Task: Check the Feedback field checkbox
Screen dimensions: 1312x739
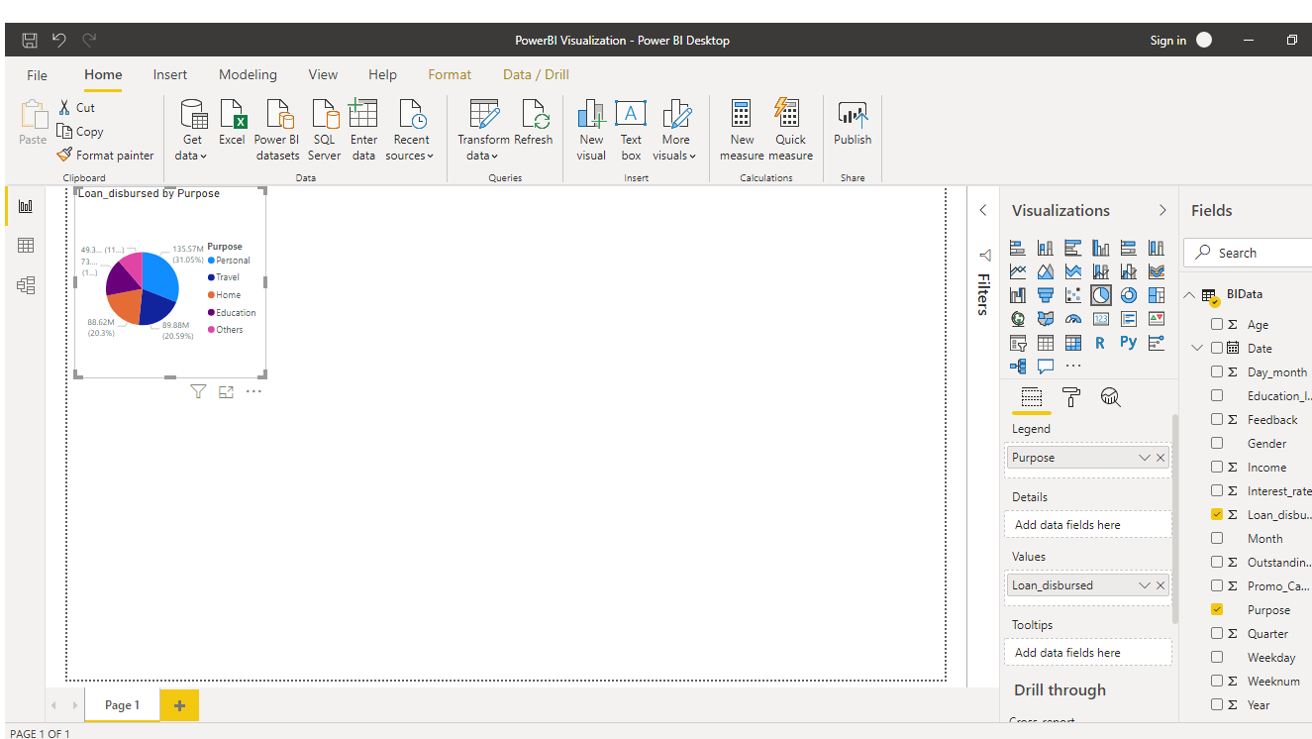Action: click(x=1217, y=419)
